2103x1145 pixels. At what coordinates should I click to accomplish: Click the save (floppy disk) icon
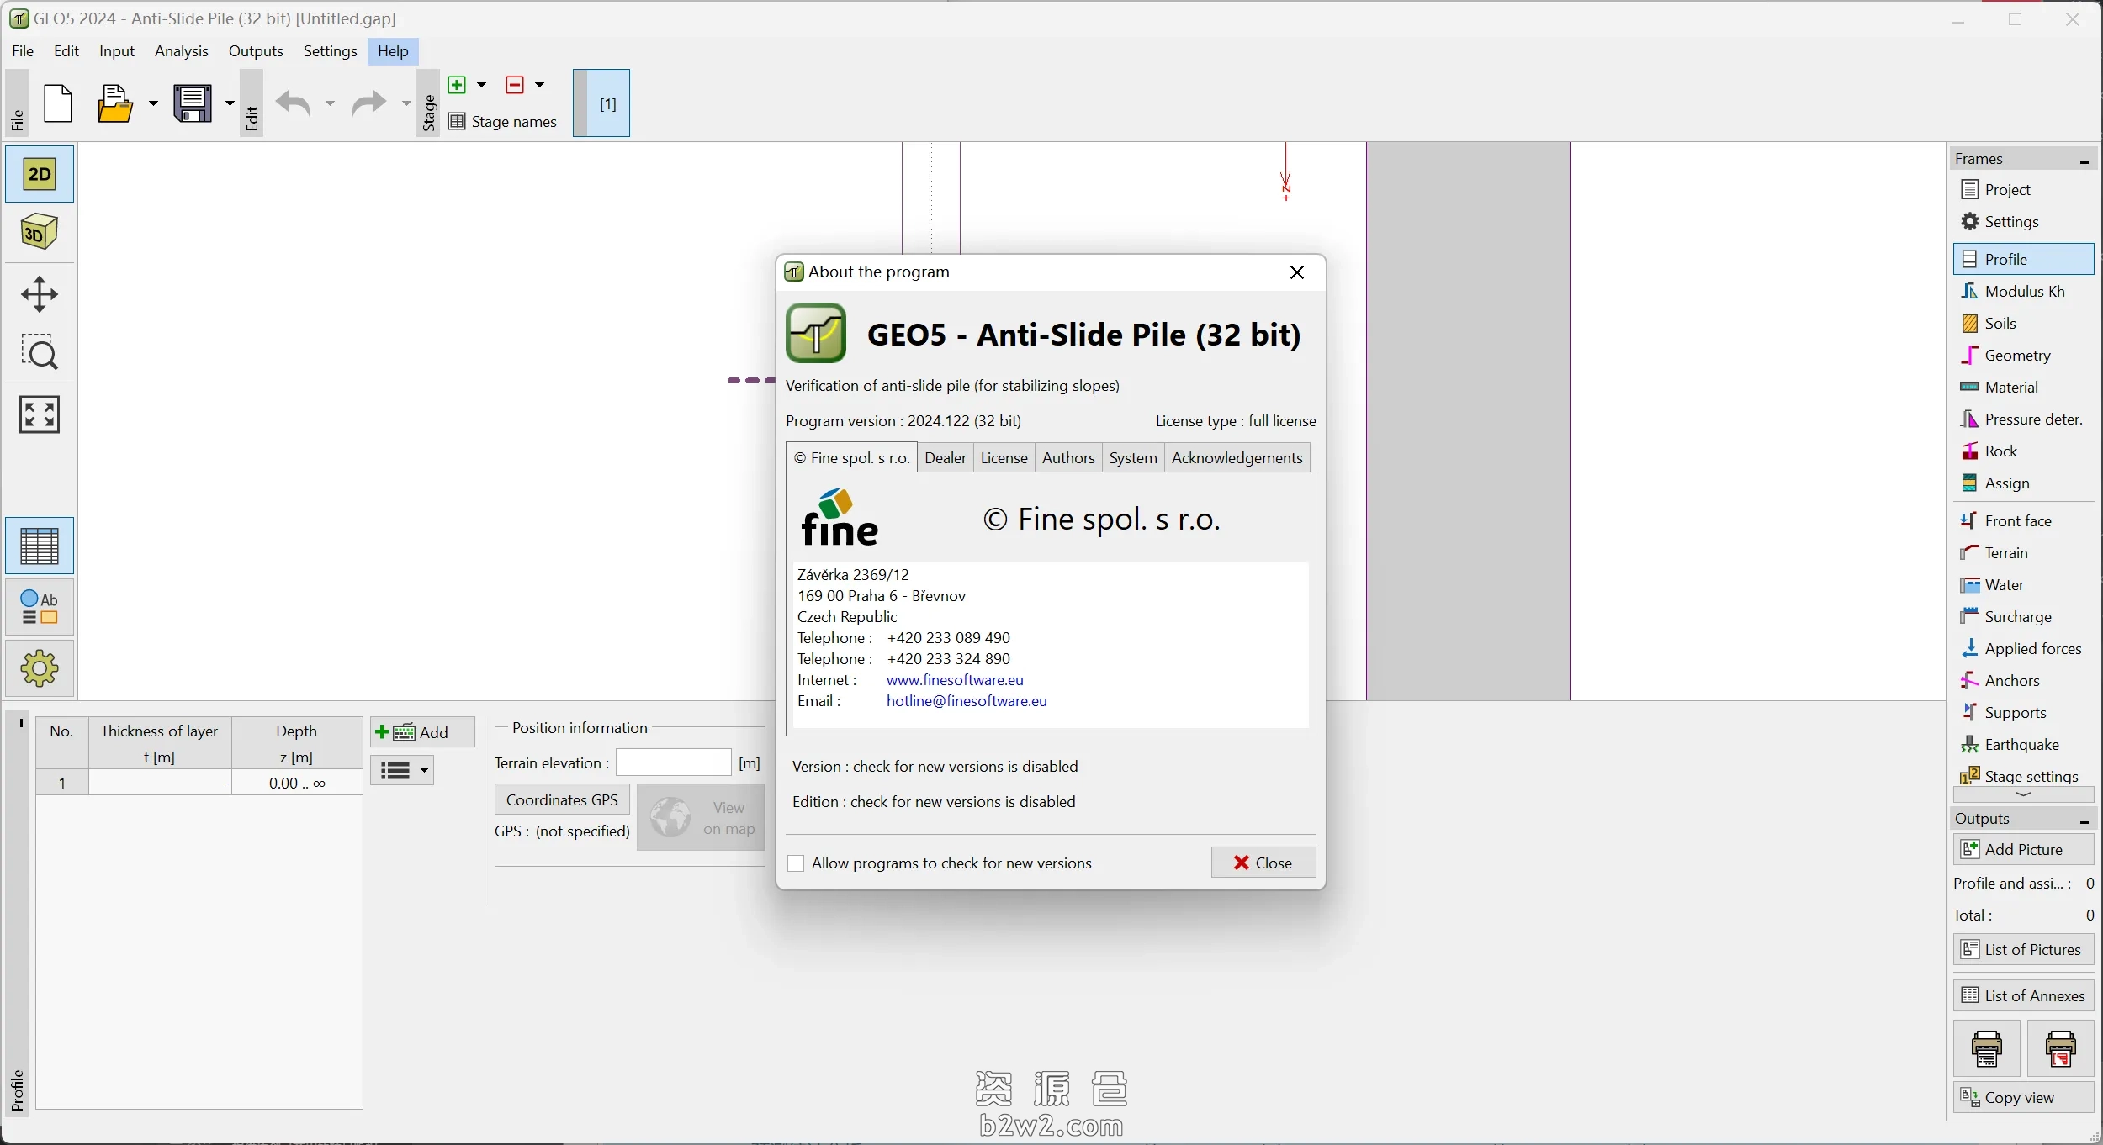click(194, 104)
